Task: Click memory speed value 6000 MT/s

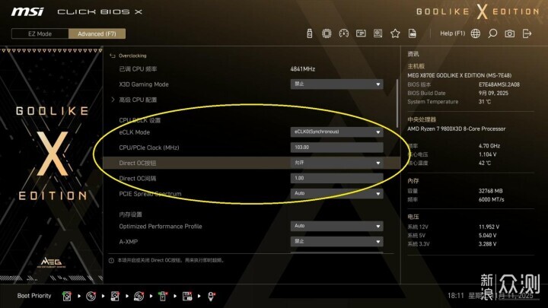Action: coord(491,200)
